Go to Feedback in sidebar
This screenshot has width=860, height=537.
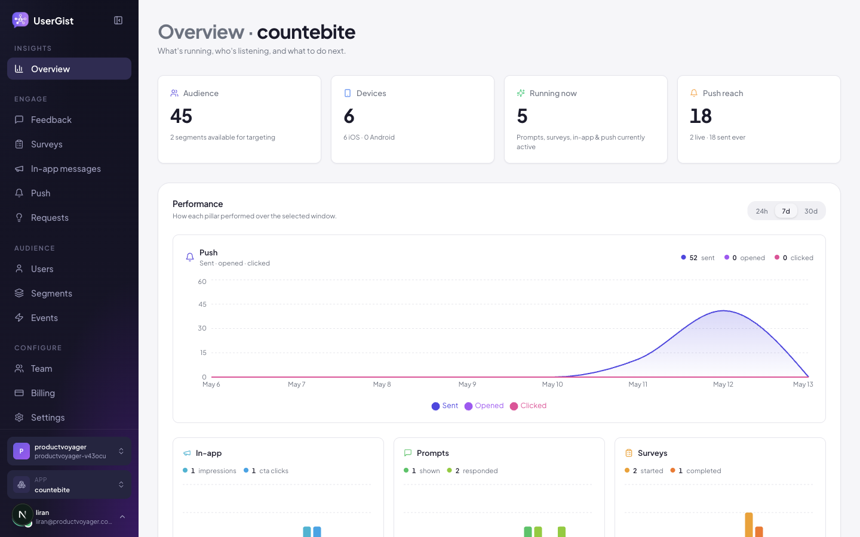click(69, 119)
